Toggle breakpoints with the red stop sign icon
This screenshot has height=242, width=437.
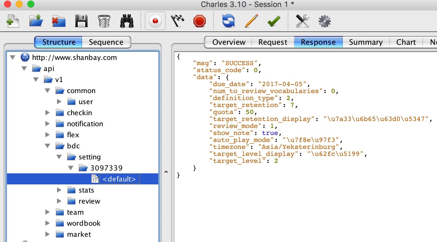(200, 21)
